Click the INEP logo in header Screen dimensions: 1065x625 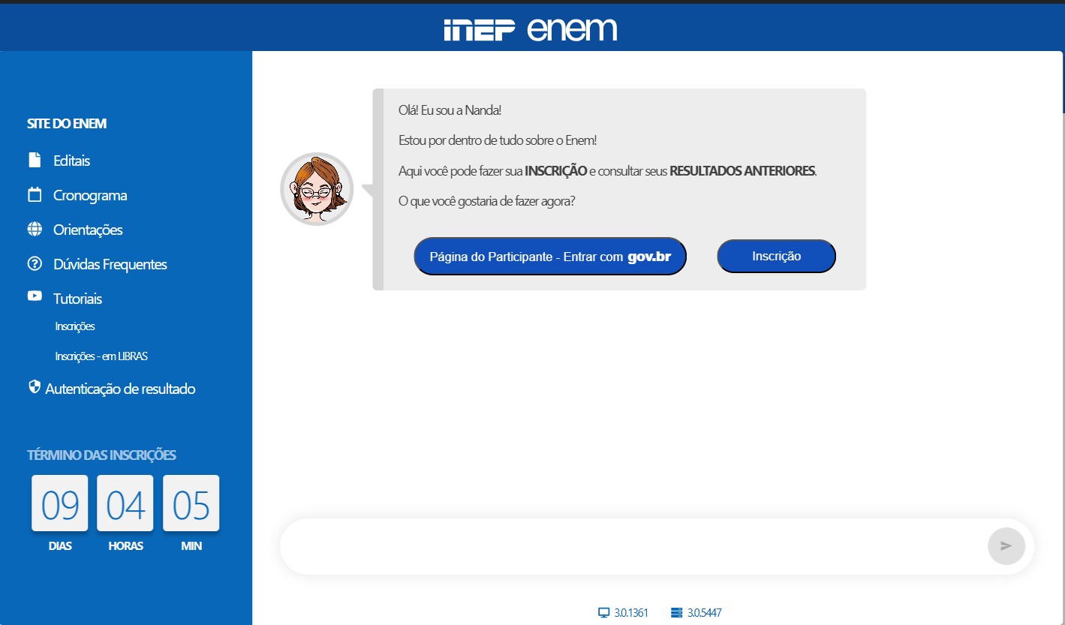pos(480,30)
